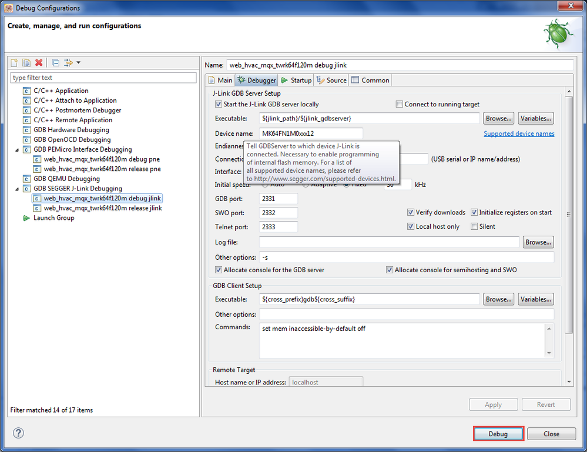587x452 pixels.
Task: Click the SWO port field
Action: click(x=278, y=213)
